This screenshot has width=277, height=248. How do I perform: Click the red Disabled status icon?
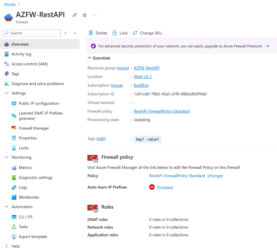click(152, 187)
